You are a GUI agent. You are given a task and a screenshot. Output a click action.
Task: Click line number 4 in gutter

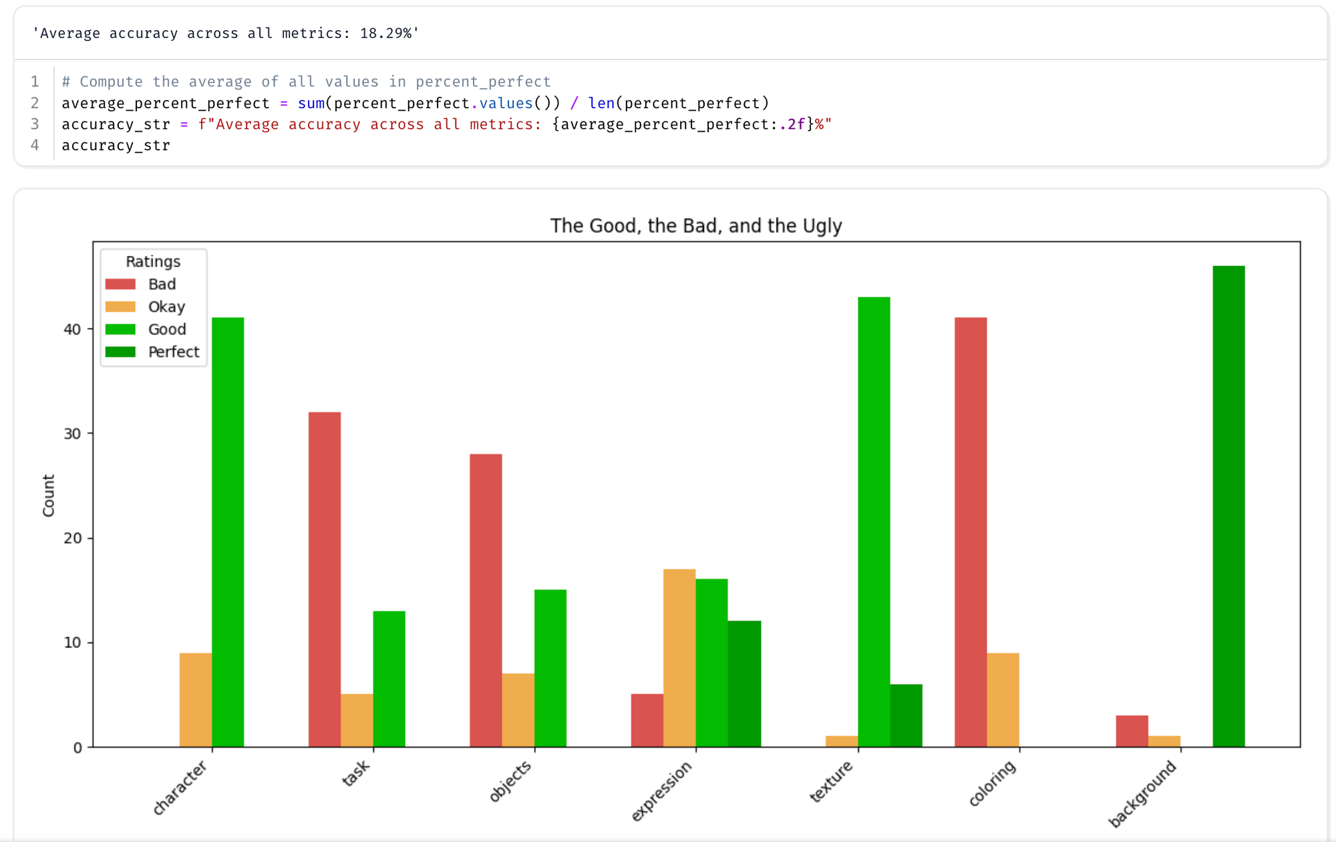[x=35, y=145]
